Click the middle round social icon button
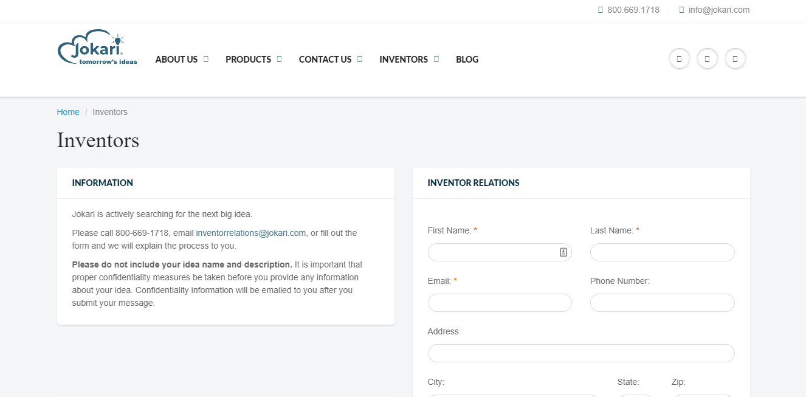Screen dimensions: 806x397 [707, 59]
